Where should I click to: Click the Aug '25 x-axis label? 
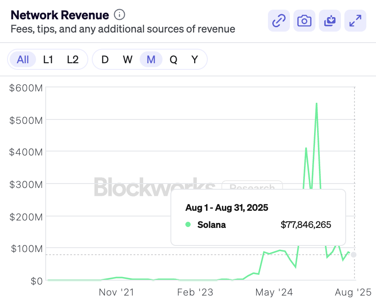coord(353,292)
